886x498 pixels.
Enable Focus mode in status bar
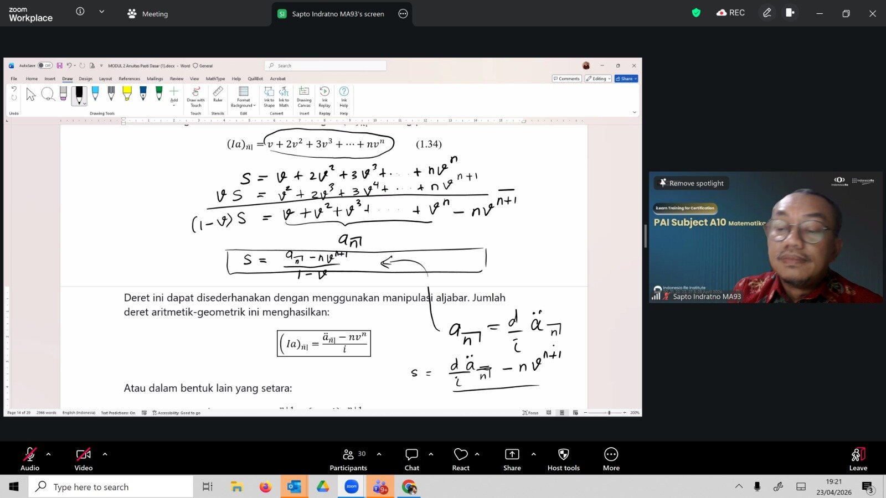(x=530, y=413)
